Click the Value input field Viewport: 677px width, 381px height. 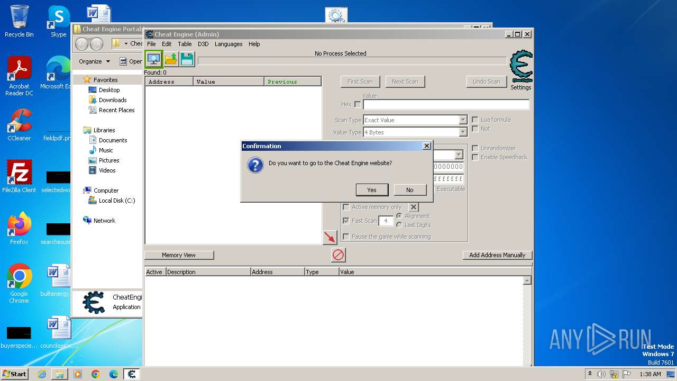coord(446,104)
